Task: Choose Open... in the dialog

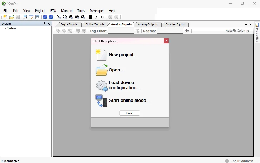Action: 110,70
